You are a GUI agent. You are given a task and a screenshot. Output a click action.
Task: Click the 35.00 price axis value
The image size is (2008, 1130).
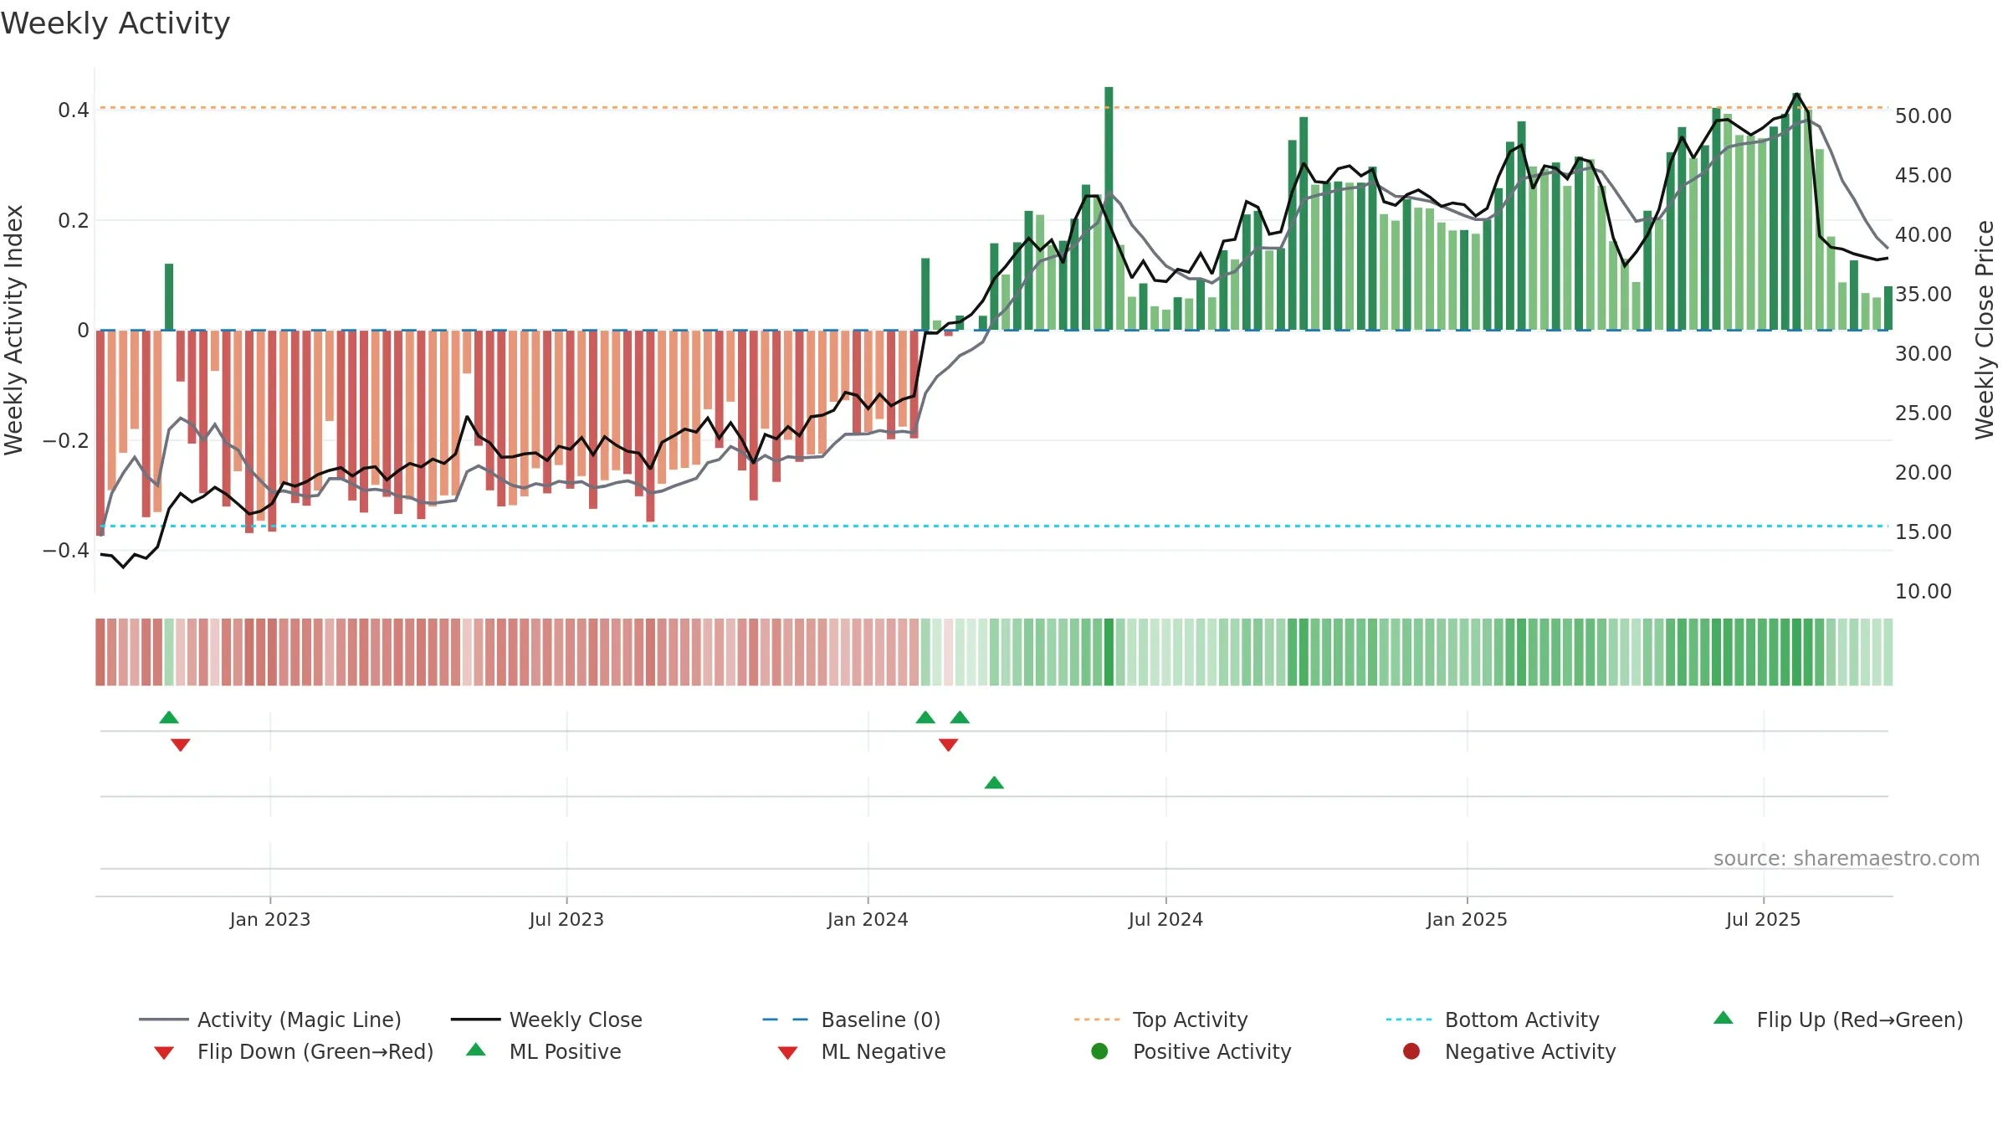[1923, 295]
